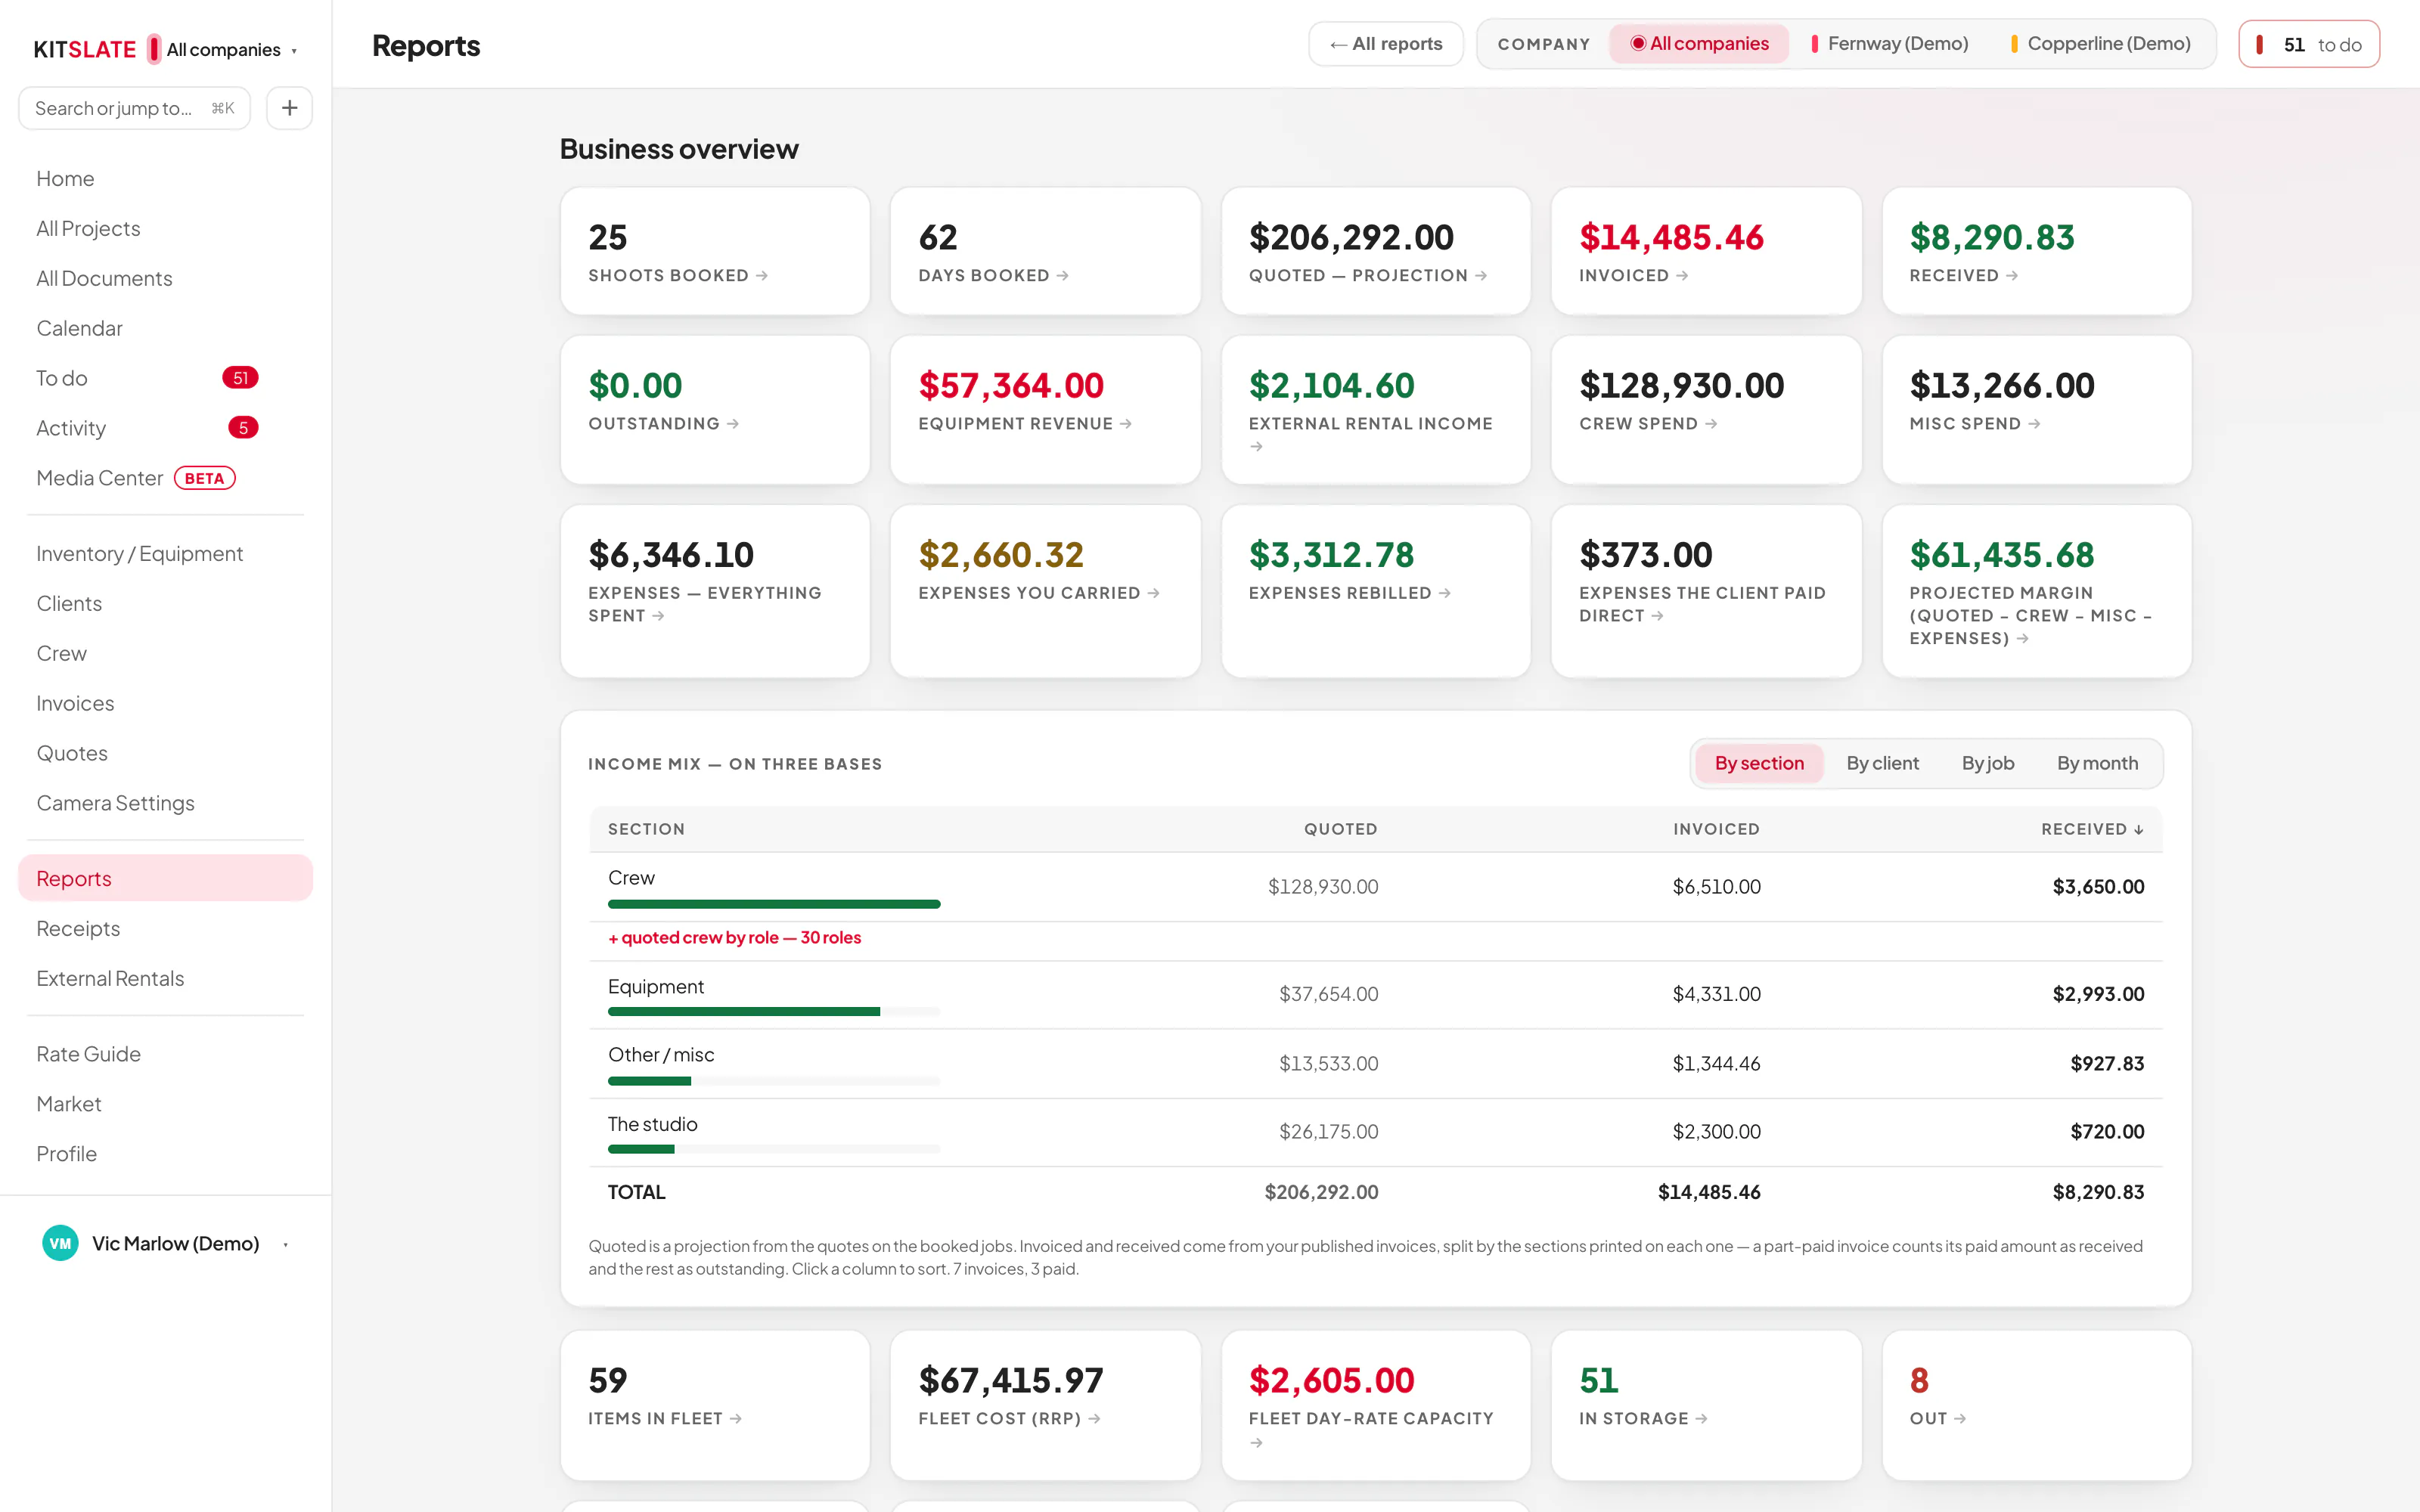Image resolution: width=2420 pixels, height=1512 pixels.
Task: Open the Shoots Booked card
Action: [715, 251]
